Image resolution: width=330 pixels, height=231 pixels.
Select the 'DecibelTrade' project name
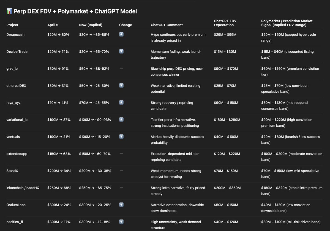click(17, 51)
